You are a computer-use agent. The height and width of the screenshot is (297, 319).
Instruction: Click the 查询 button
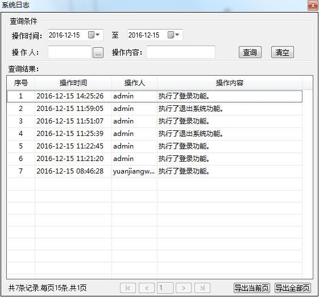[x=250, y=52]
